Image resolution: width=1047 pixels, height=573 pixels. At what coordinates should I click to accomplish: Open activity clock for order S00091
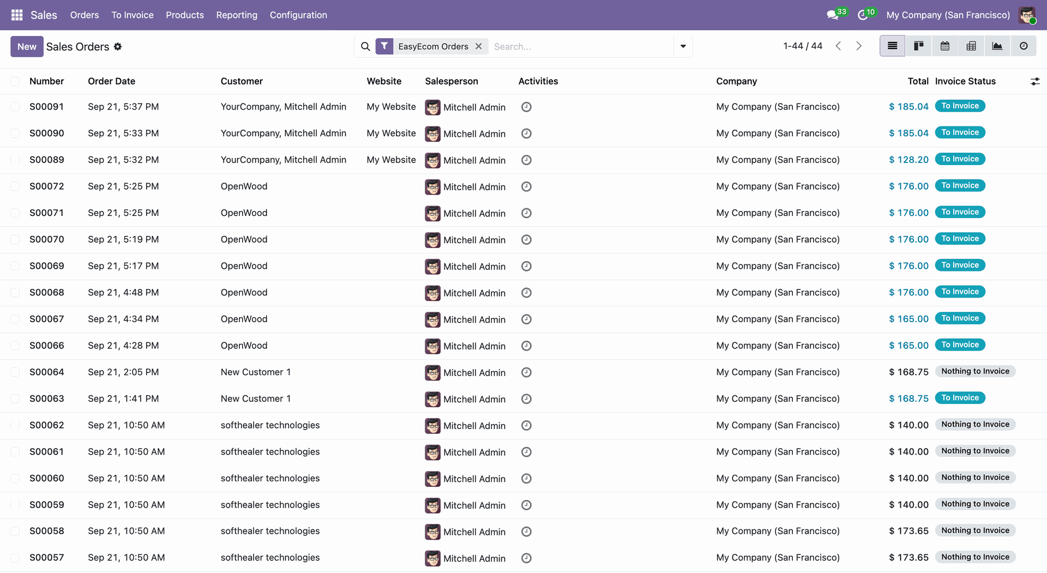526,107
